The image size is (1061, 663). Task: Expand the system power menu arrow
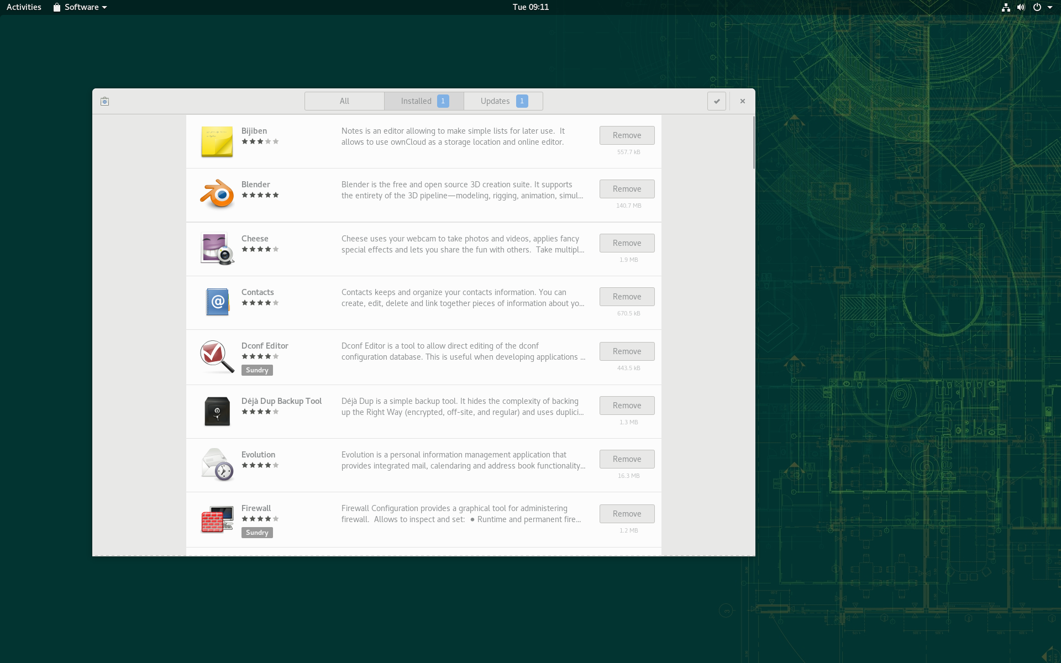pos(1050,7)
